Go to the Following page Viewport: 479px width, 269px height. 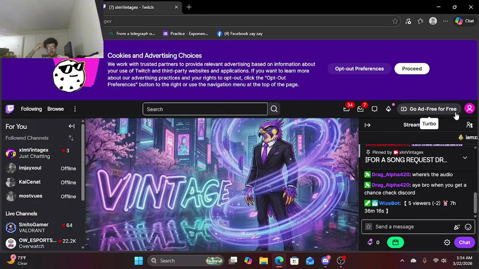point(31,109)
